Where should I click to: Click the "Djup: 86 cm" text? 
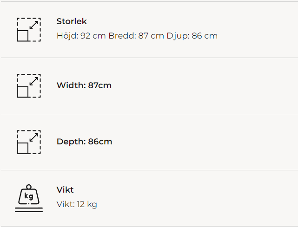(x=192, y=36)
